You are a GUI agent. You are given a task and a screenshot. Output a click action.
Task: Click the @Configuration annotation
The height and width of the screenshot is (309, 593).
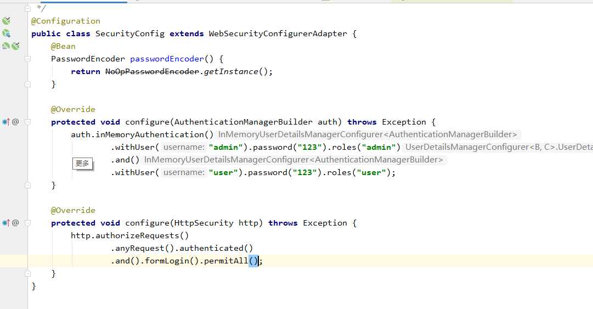tap(66, 21)
